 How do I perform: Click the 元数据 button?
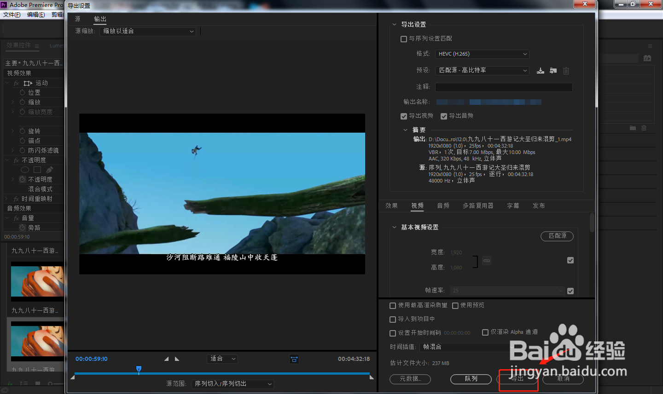pyautogui.click(x=410, y=379)
